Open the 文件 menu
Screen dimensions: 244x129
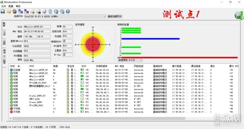(x=4, y=6)
